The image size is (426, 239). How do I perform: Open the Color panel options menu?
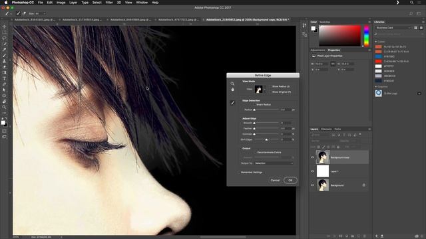[x=369, y=22]
